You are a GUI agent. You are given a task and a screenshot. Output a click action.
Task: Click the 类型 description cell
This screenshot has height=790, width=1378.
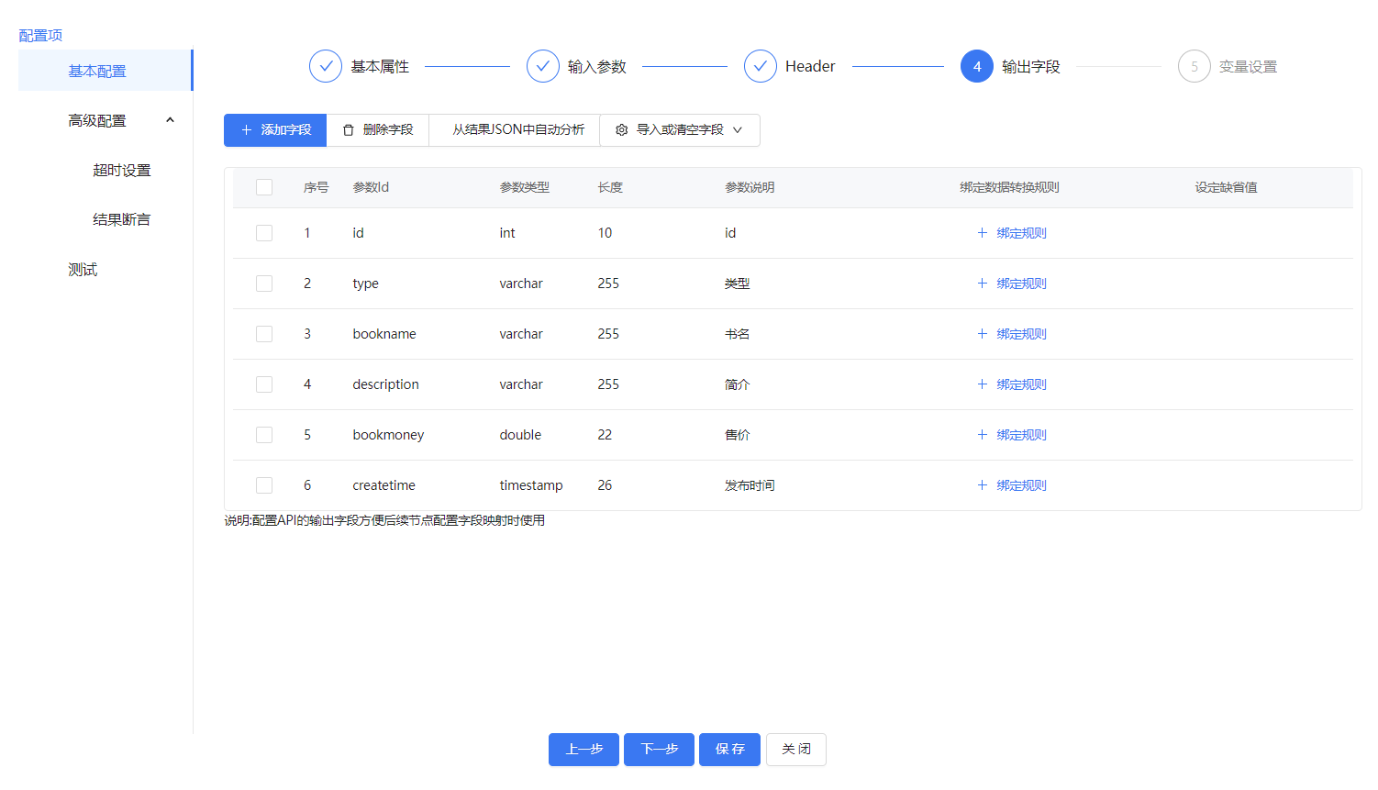coord(738,284)
